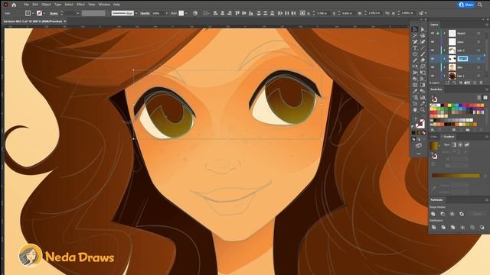
Task: Click Minus Front in Pathfinder panel
Action: coord(443,214)
